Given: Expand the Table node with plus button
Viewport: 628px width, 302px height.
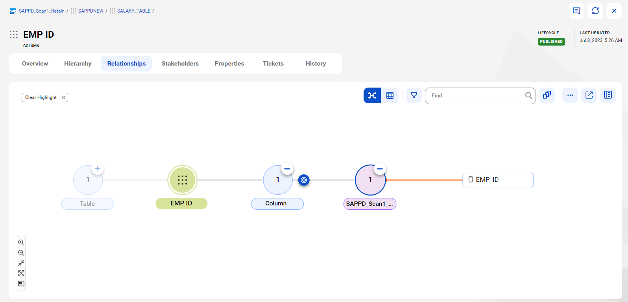Looking at the screenshot, I should click(98, 169).
